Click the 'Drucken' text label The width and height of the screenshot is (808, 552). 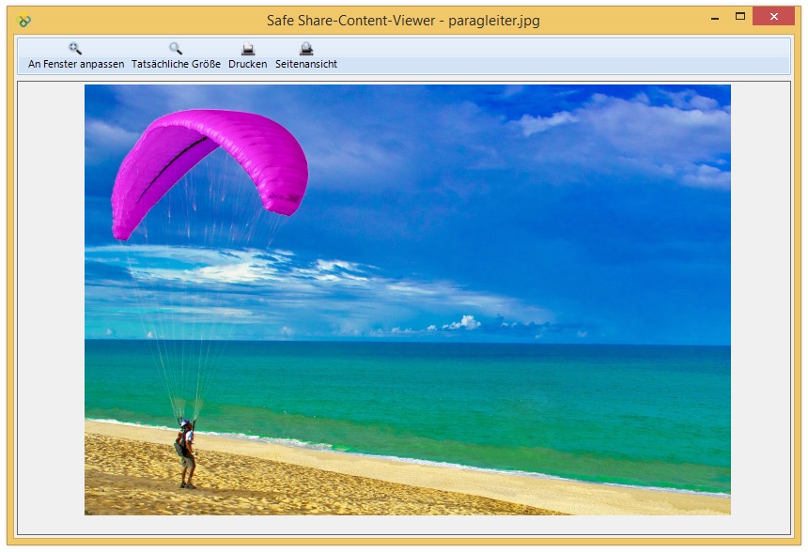248,64
